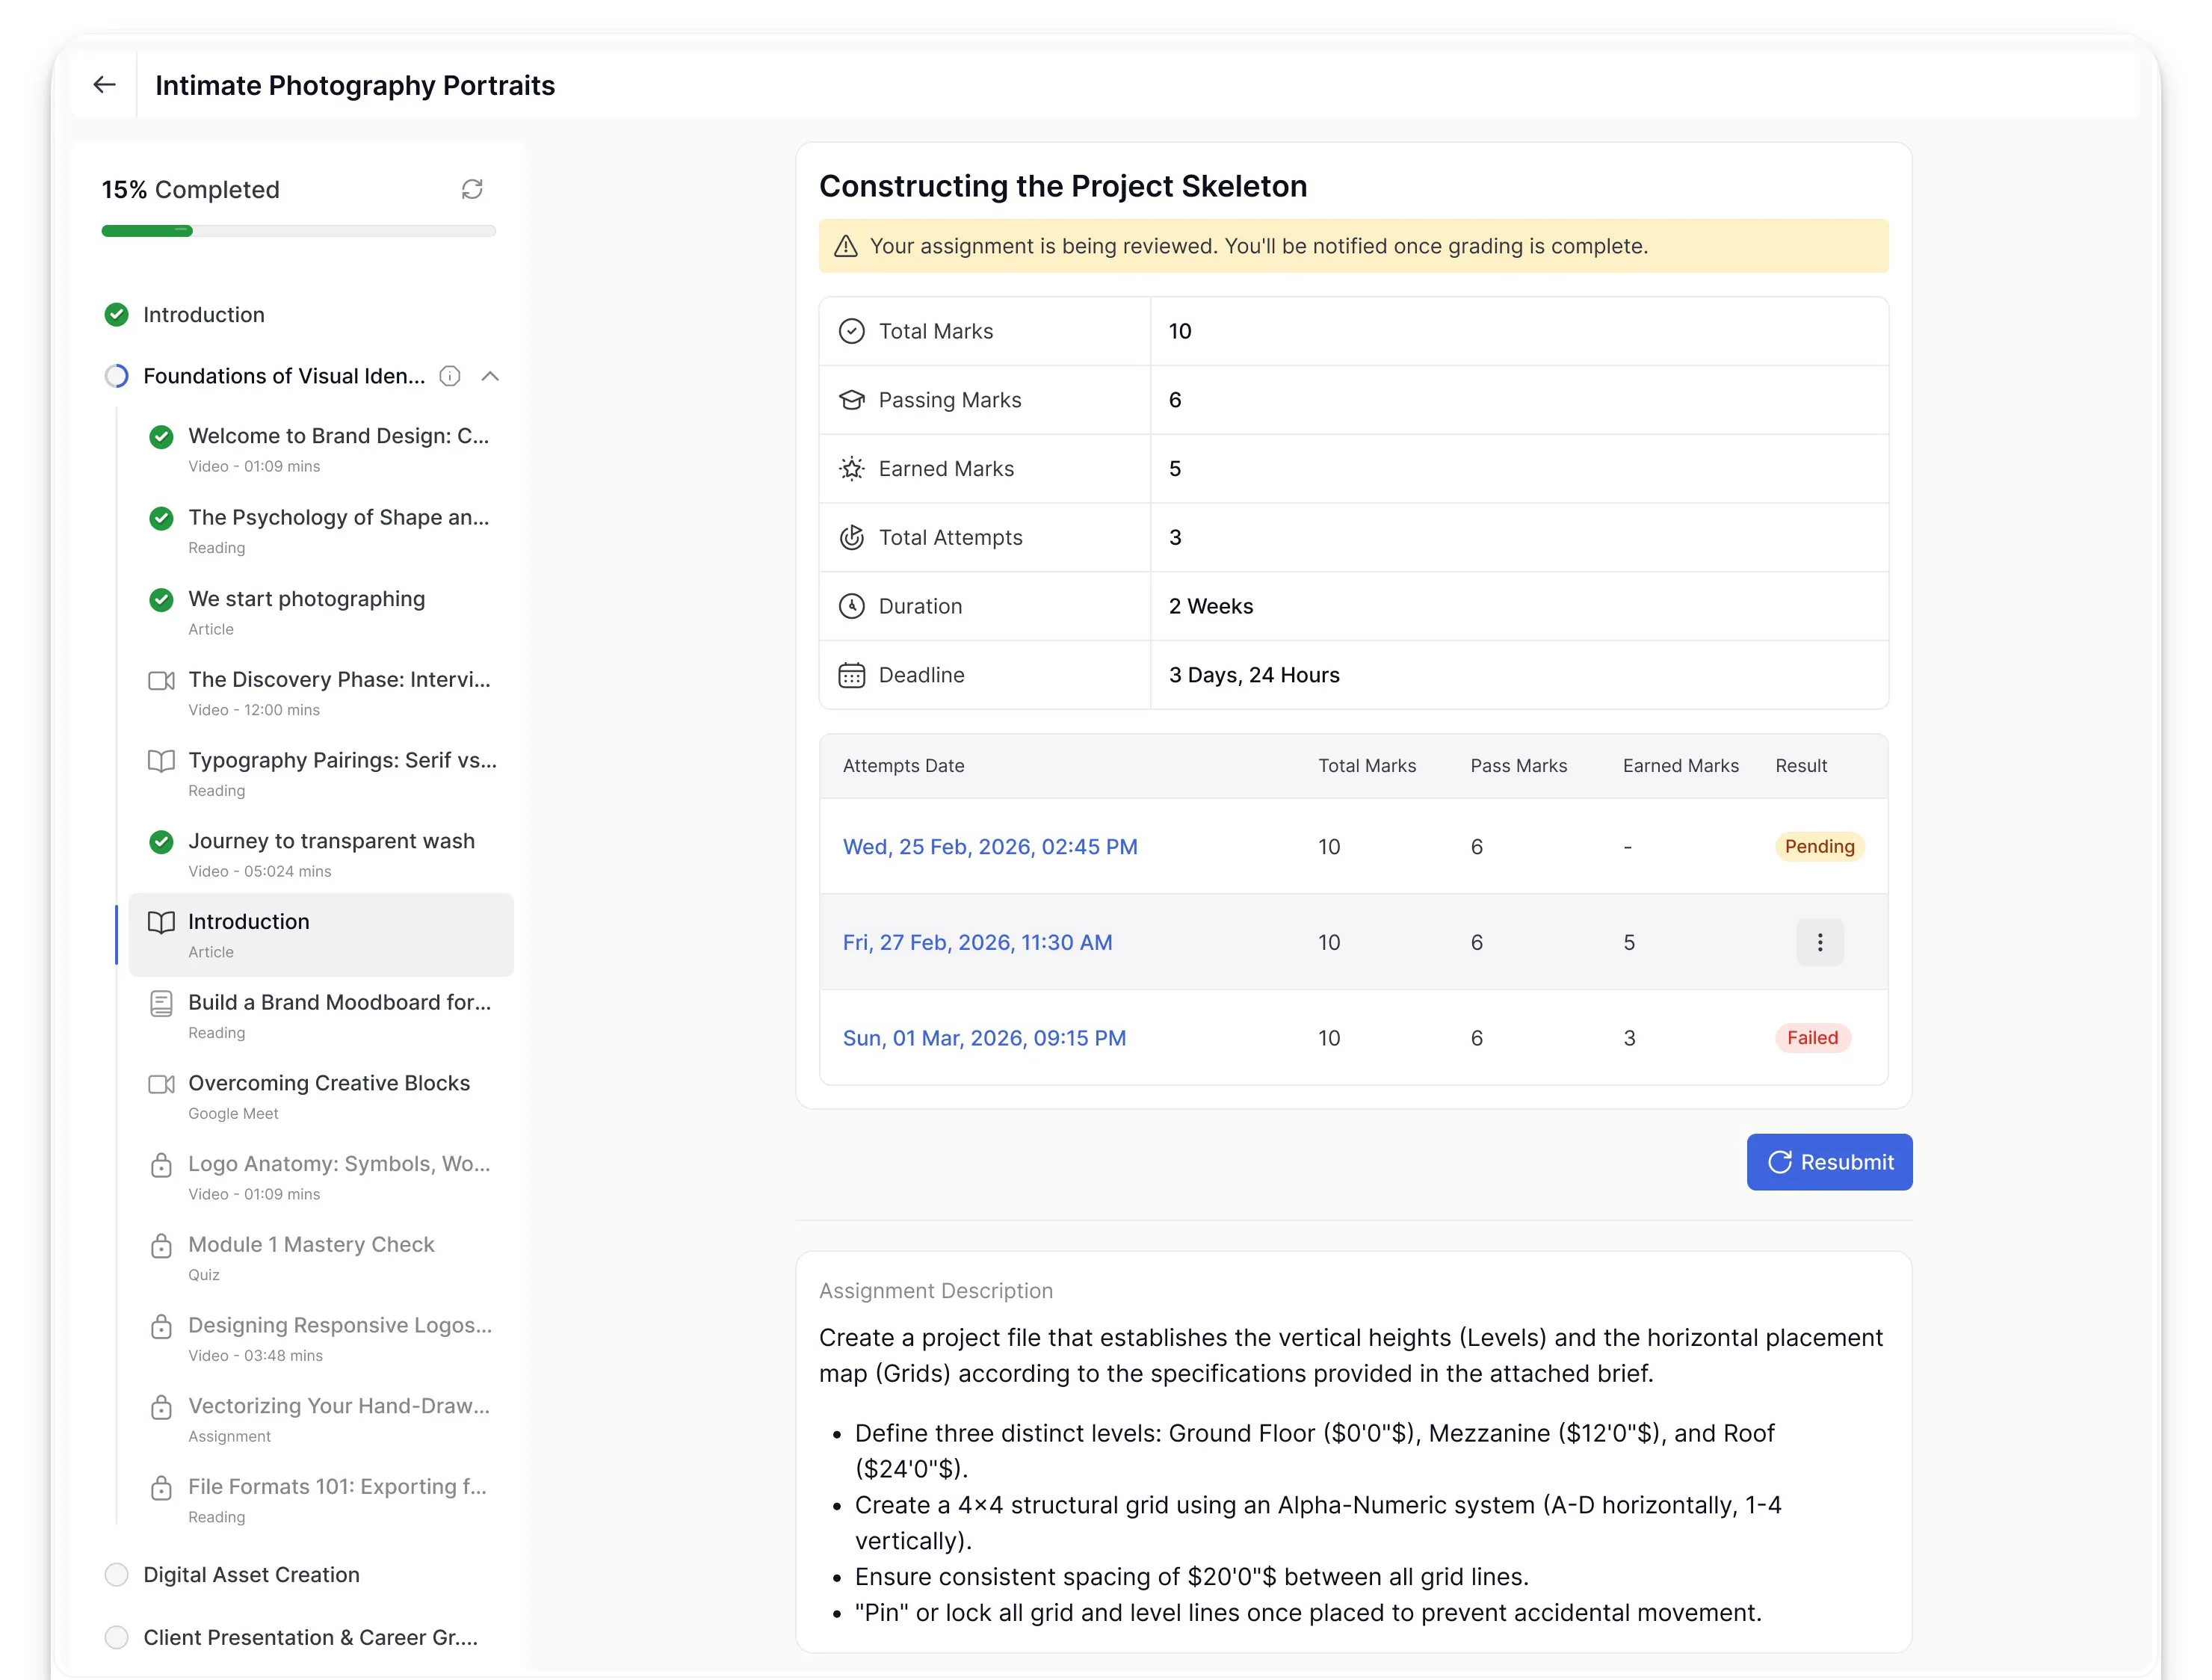Click the lock icon of Designing Responsive Logos
Screen dimensions: 2212x1680
(x=161, y=1326)
